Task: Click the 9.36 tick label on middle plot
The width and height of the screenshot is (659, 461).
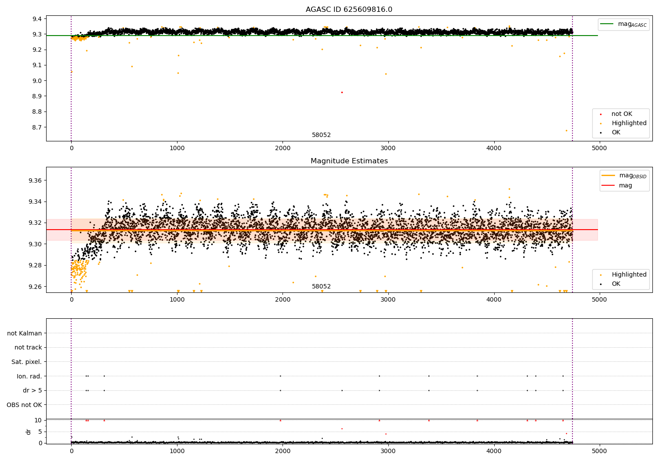Action: point(35,180)
